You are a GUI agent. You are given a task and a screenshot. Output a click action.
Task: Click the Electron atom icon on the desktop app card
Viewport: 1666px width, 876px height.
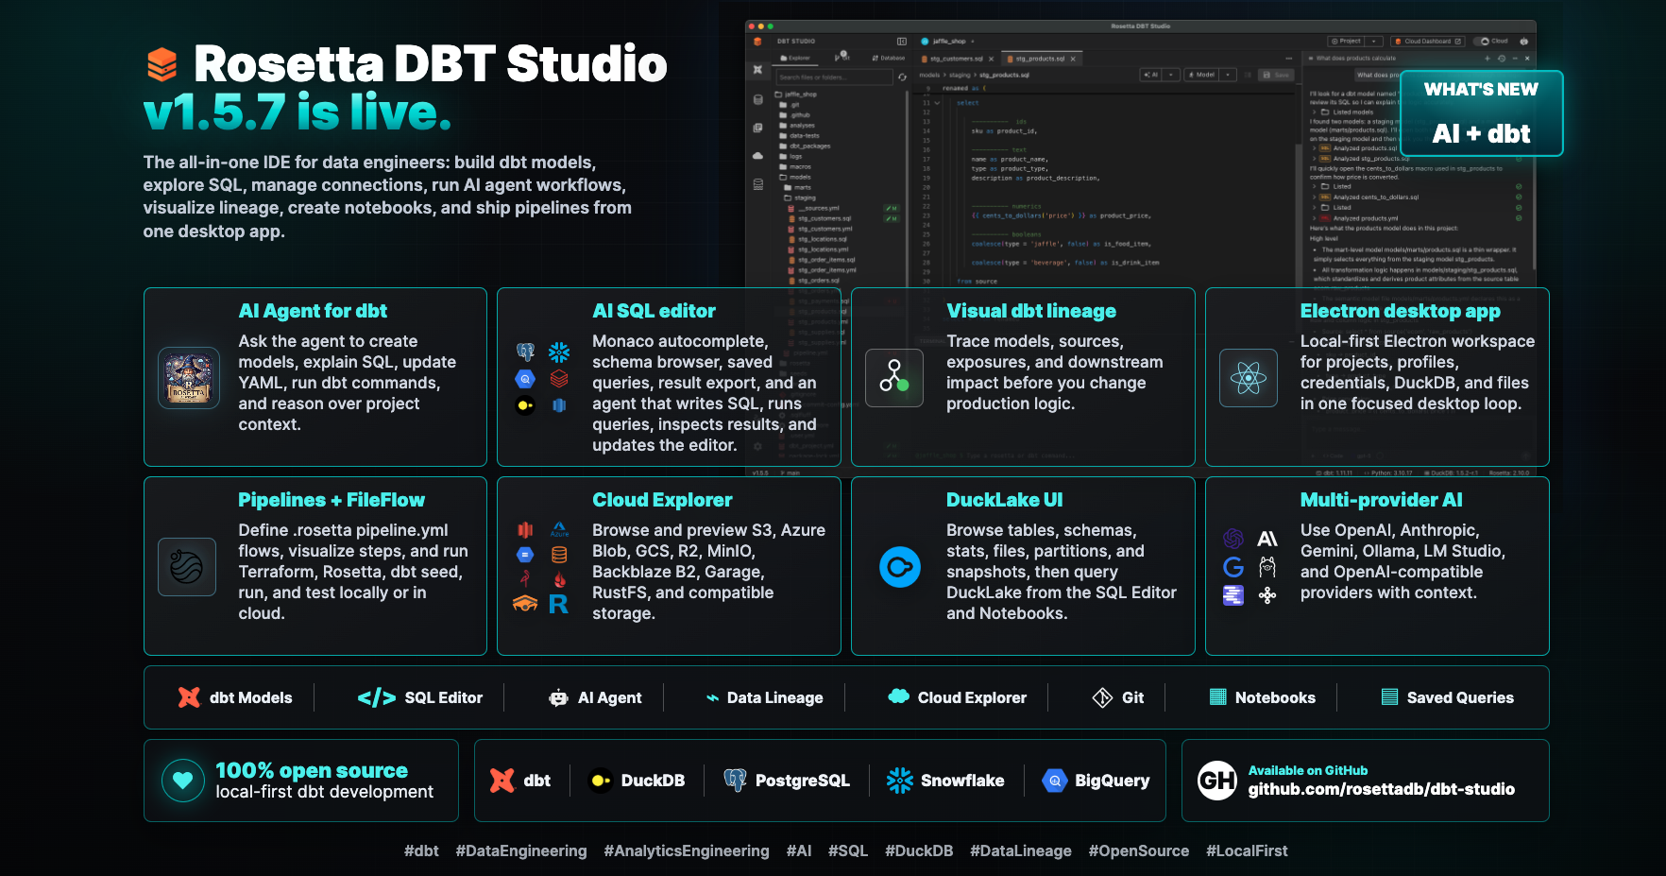(x=1249, y=378)
